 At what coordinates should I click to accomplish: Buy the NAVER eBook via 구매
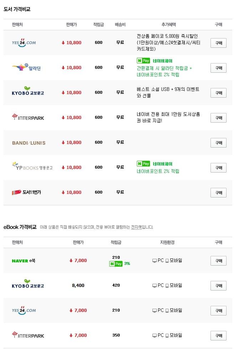pos(218,261)
